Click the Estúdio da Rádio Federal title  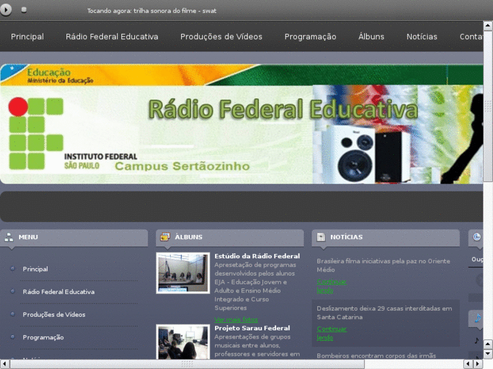(x=257, y=256)
